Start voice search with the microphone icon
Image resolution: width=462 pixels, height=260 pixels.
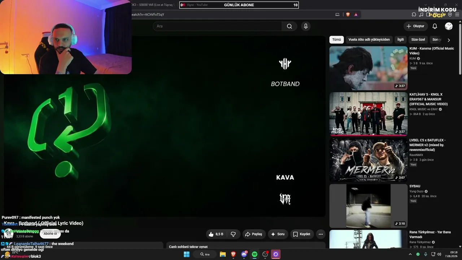pyautogui.click(x=306, y=26)
